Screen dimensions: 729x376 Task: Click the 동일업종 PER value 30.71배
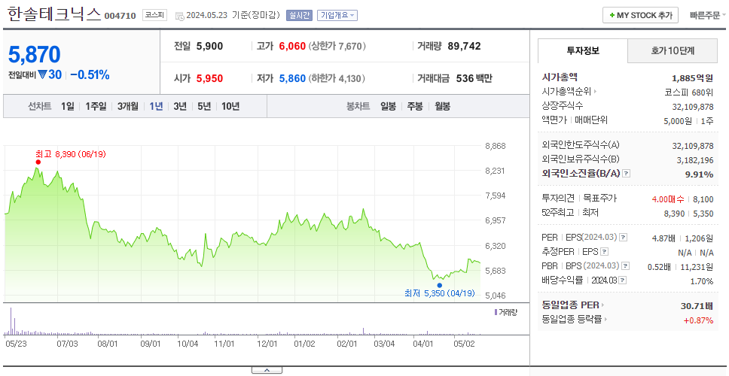tap(697, 306)
